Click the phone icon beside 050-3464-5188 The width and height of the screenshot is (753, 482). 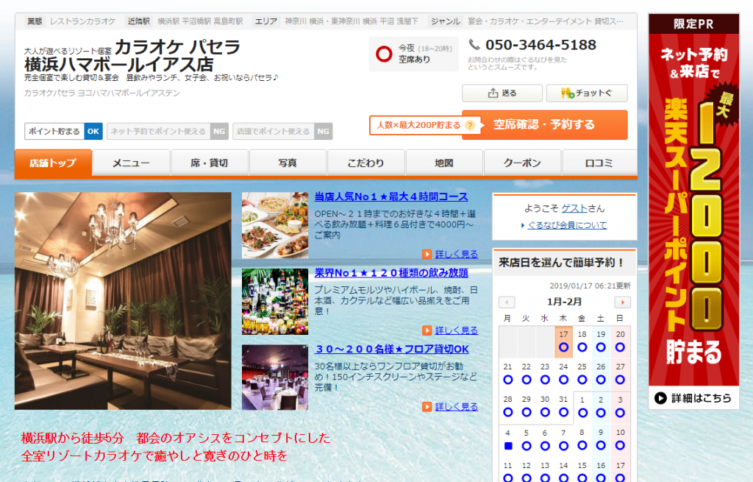pyautogui.click(x=474, y=45)
